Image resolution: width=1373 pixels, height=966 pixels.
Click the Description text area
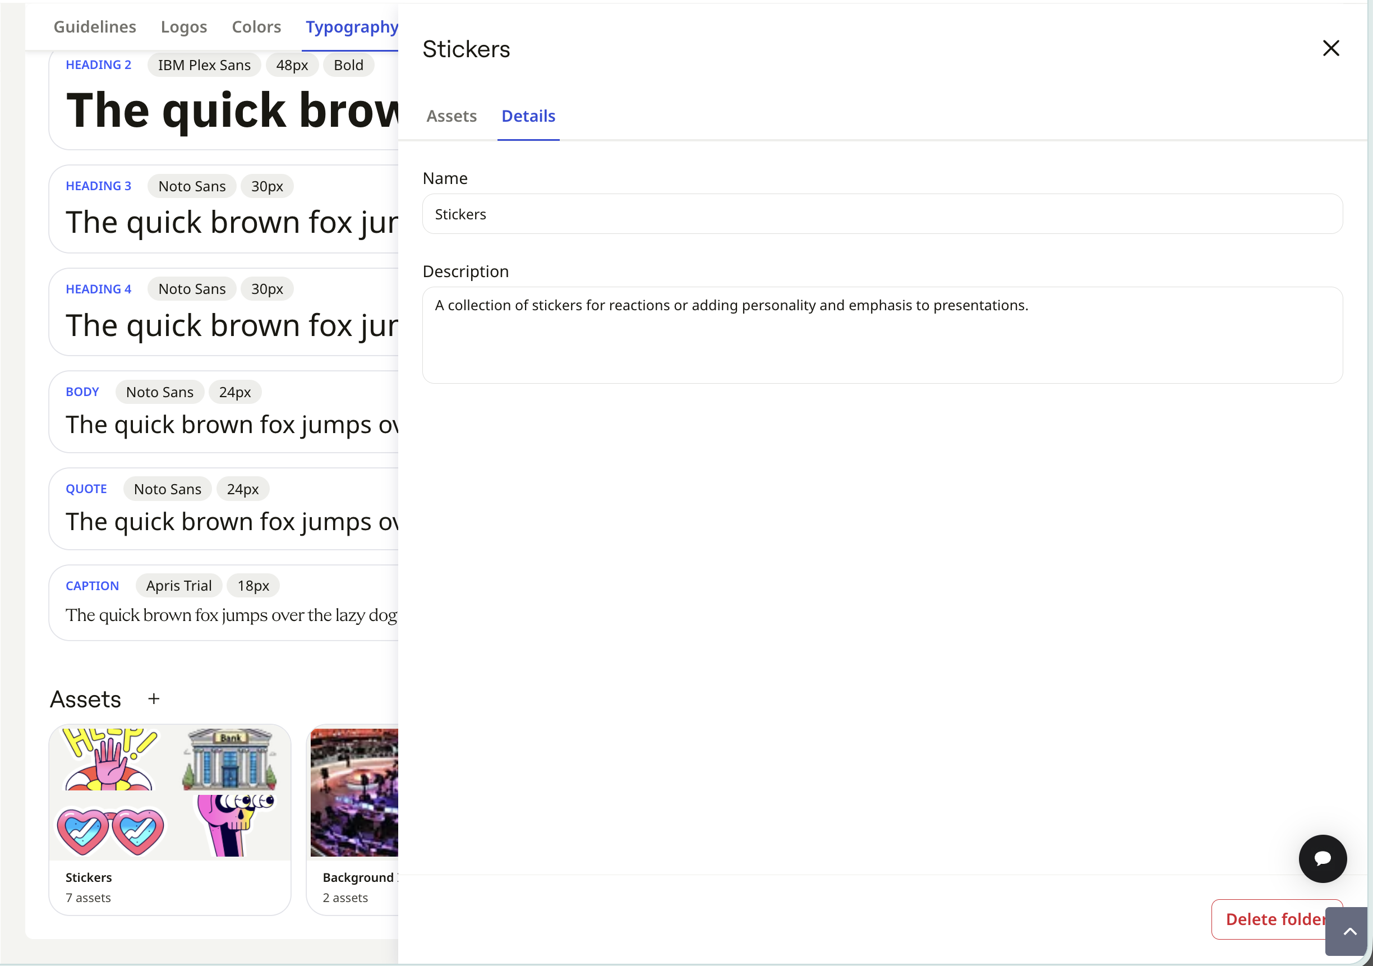tap(882, 335)
